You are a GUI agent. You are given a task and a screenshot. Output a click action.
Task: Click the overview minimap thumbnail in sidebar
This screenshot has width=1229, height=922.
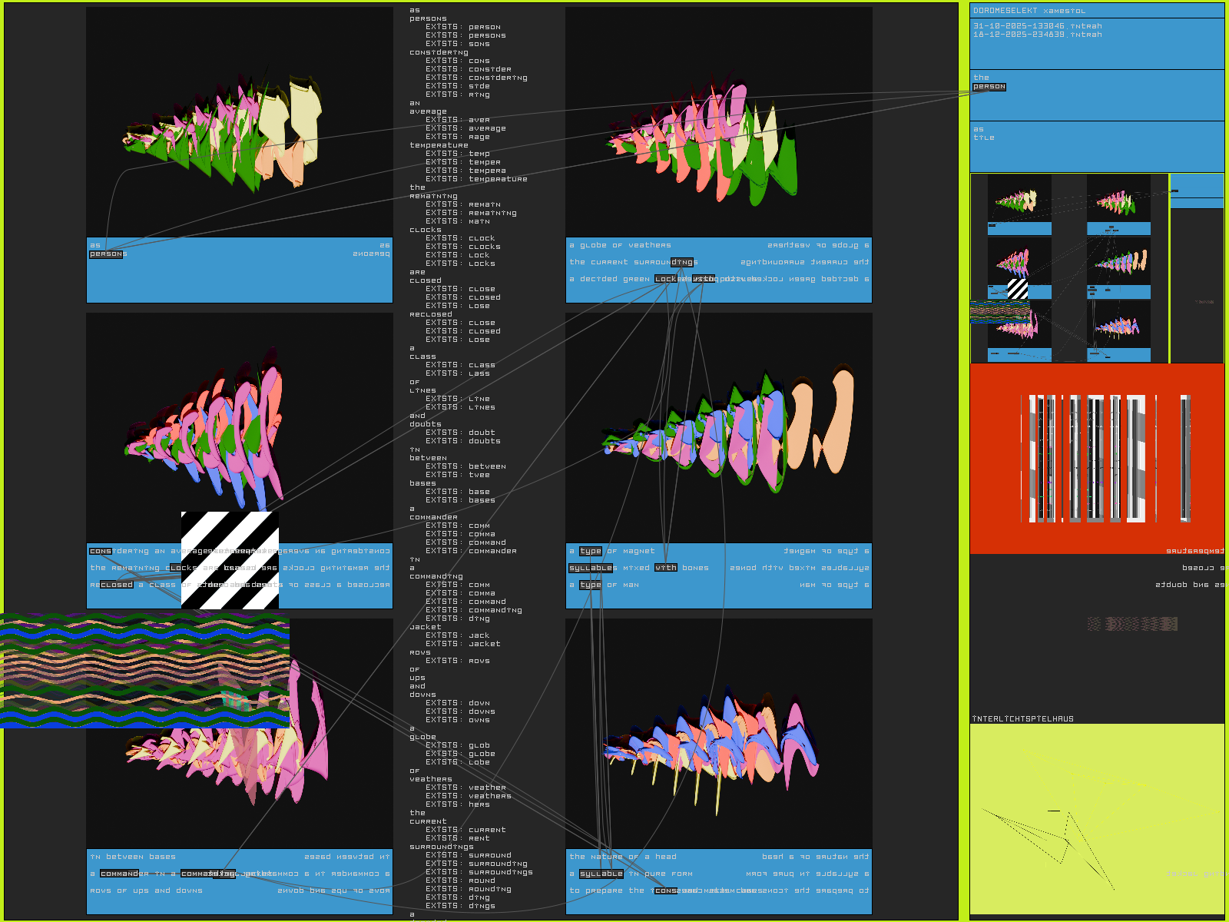1068,267
